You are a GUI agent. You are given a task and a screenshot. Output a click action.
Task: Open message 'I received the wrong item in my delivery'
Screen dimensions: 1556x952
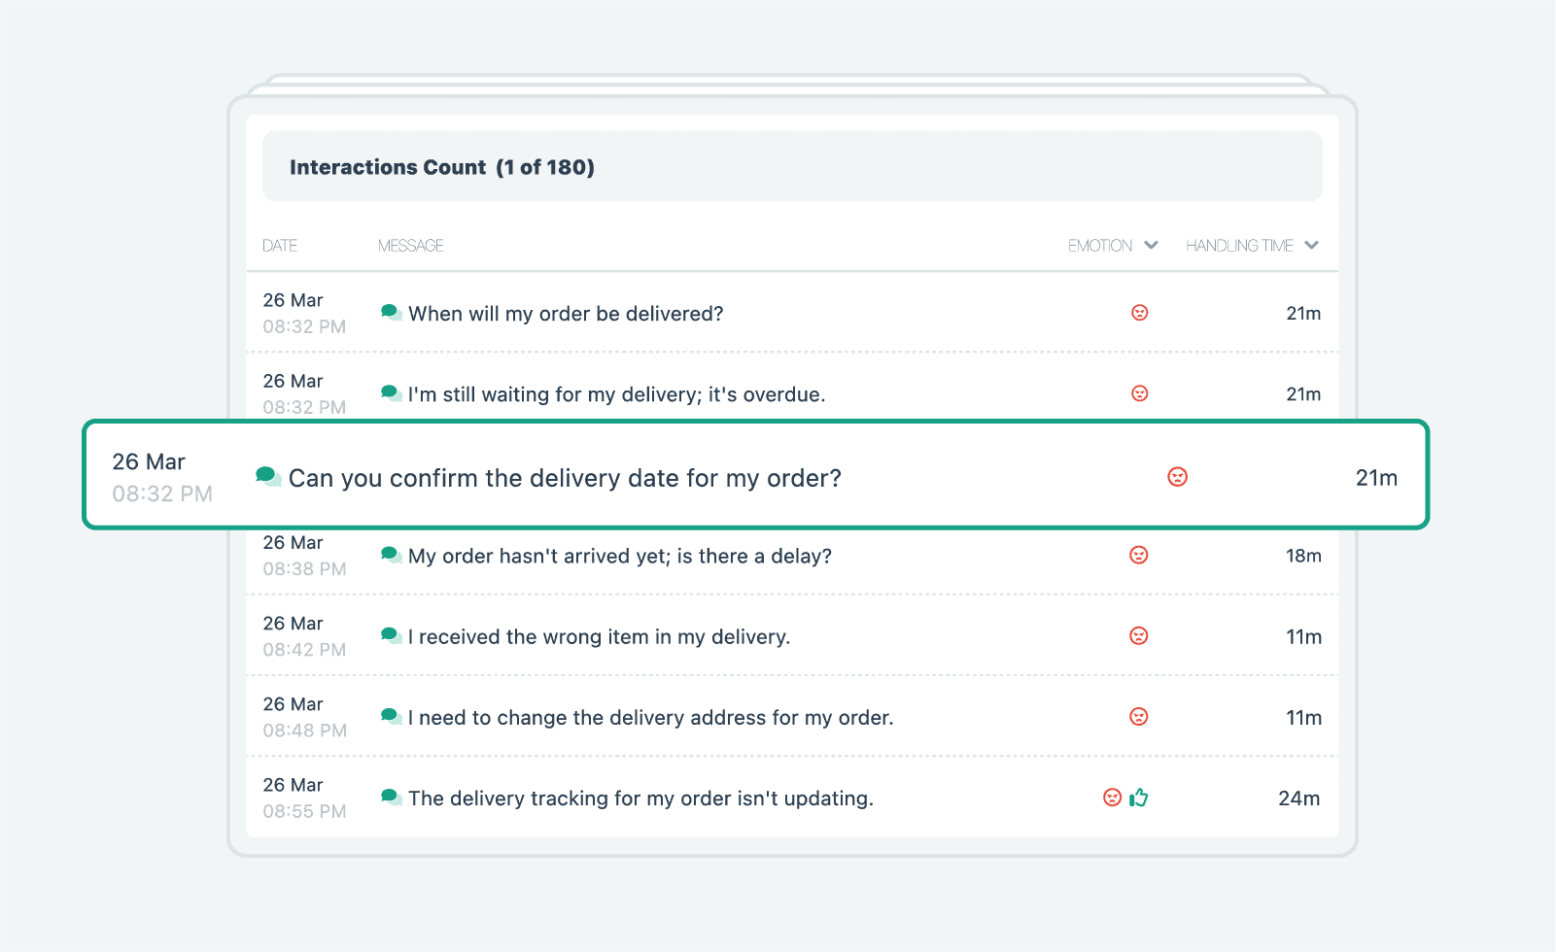click(x=599, y=637)
